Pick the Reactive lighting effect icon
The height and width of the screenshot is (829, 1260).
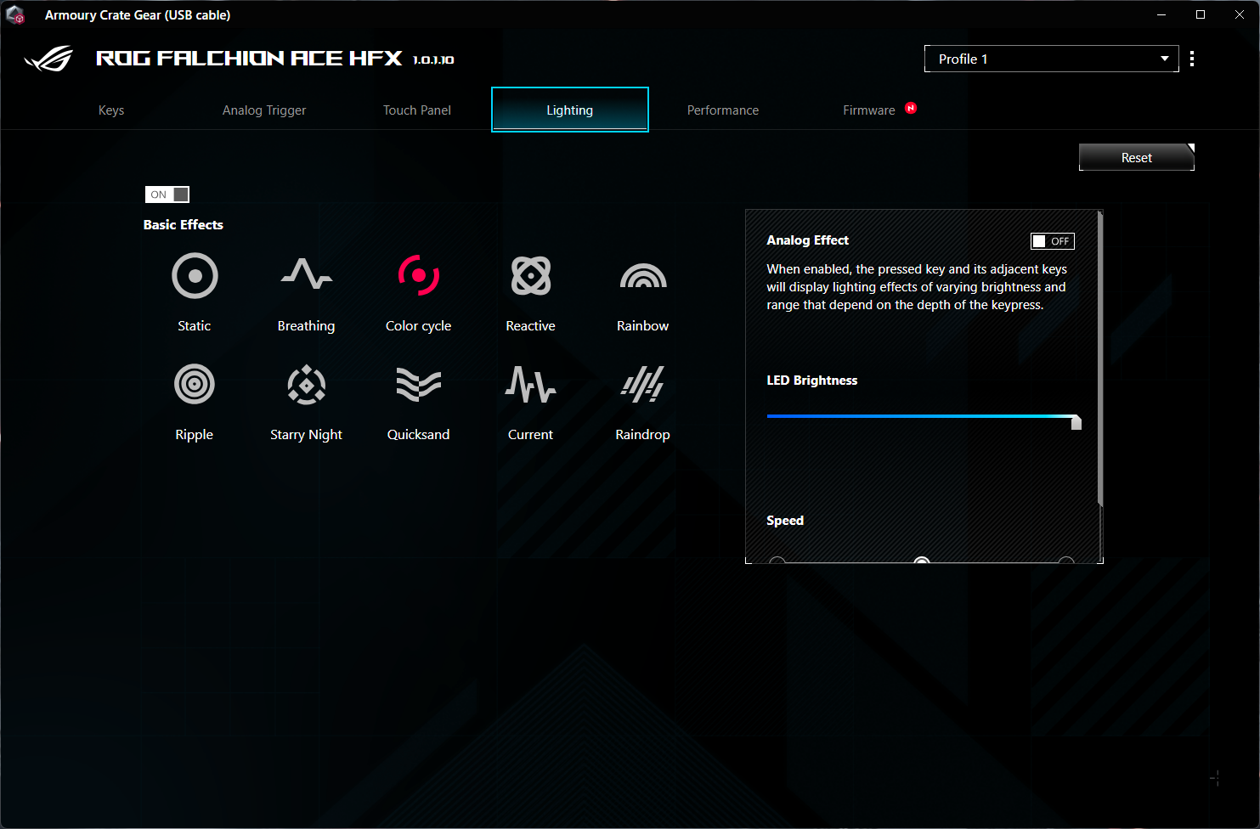click(x=531, y=276)
